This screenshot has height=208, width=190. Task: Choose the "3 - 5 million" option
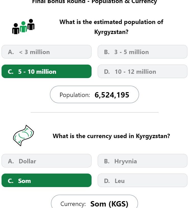pyautogui.click(x=142, y=52)
